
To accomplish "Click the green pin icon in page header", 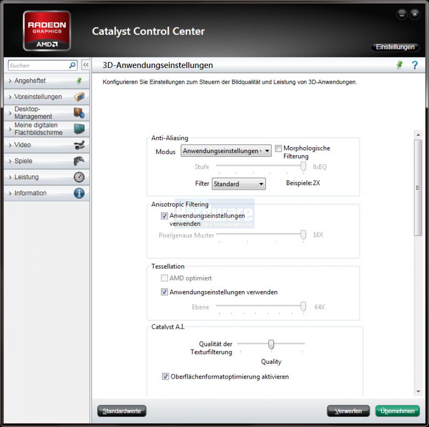I will [399, 65].
